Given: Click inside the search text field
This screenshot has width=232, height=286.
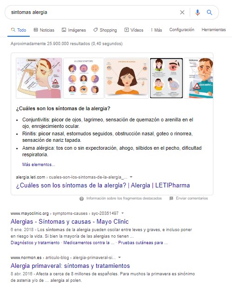Looking at the screenshot, I should pos(91,13).
